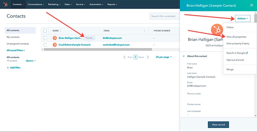Click the scrollbar down arrow in preview panel
This screenshot has height=132, width=257.
pos(256,116)
